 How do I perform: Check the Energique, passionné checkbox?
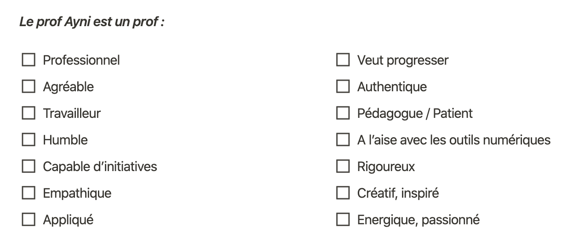(343, 220)
